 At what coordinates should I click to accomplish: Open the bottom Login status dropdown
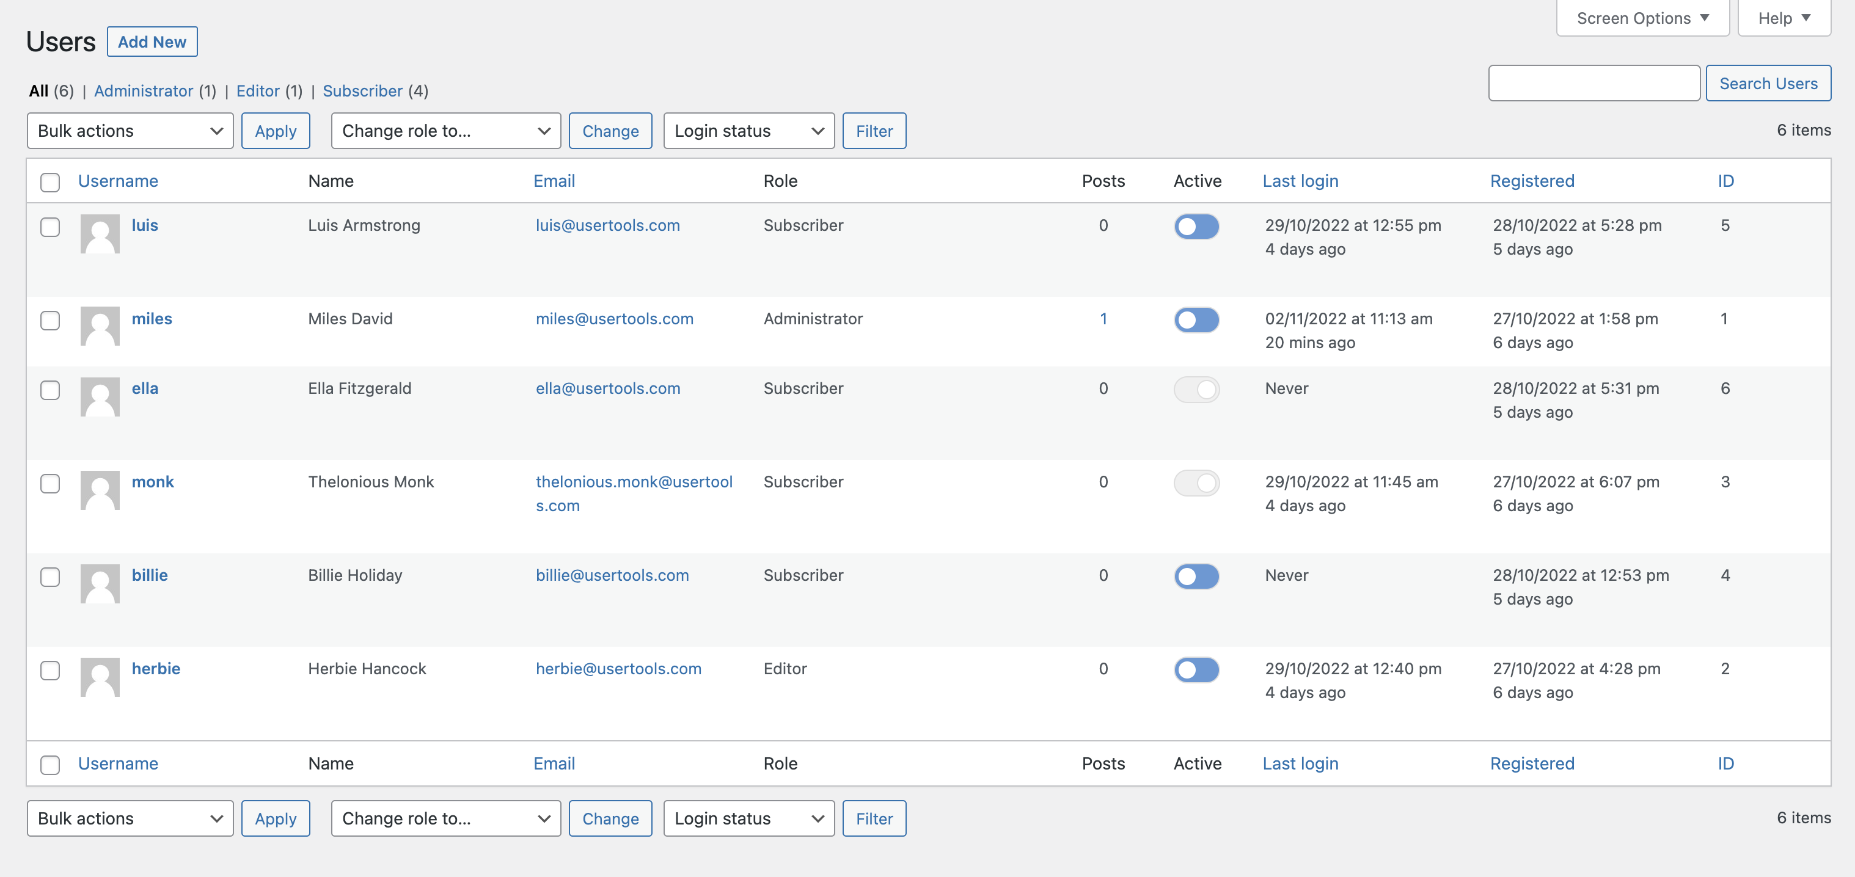click(x=749, y=819)
